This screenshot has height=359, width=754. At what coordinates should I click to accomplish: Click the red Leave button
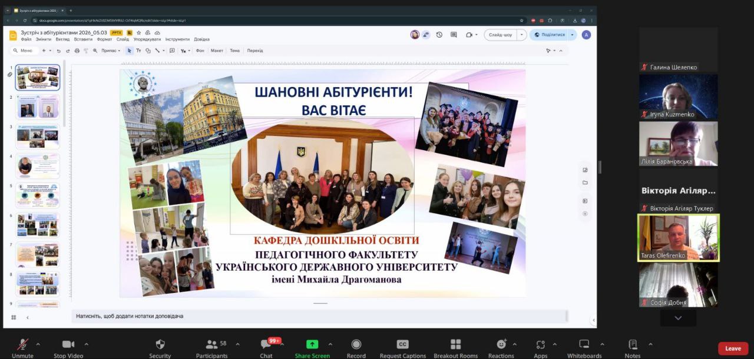pyautogui.click(x=733, y=348)
